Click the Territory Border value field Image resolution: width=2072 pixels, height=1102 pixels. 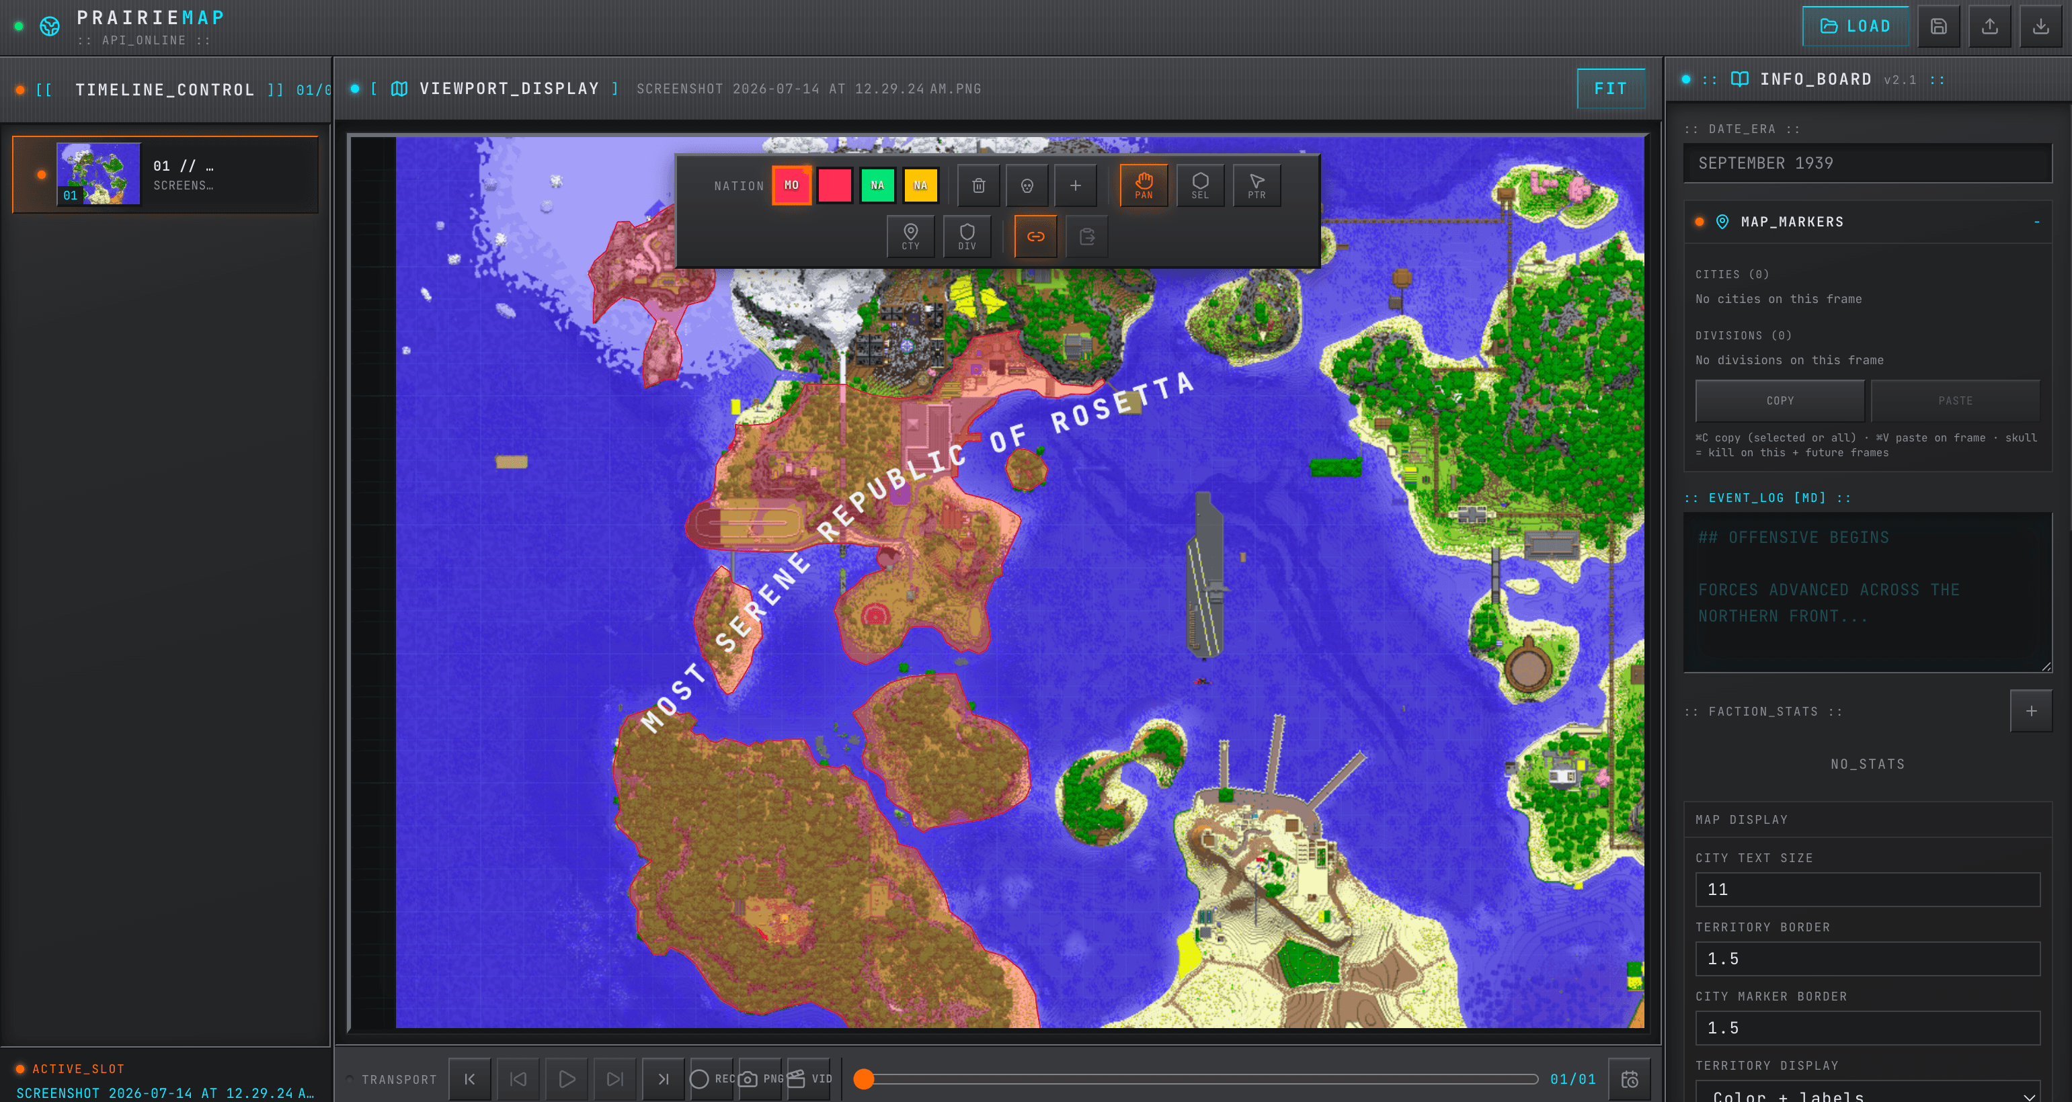point(1868,959)
